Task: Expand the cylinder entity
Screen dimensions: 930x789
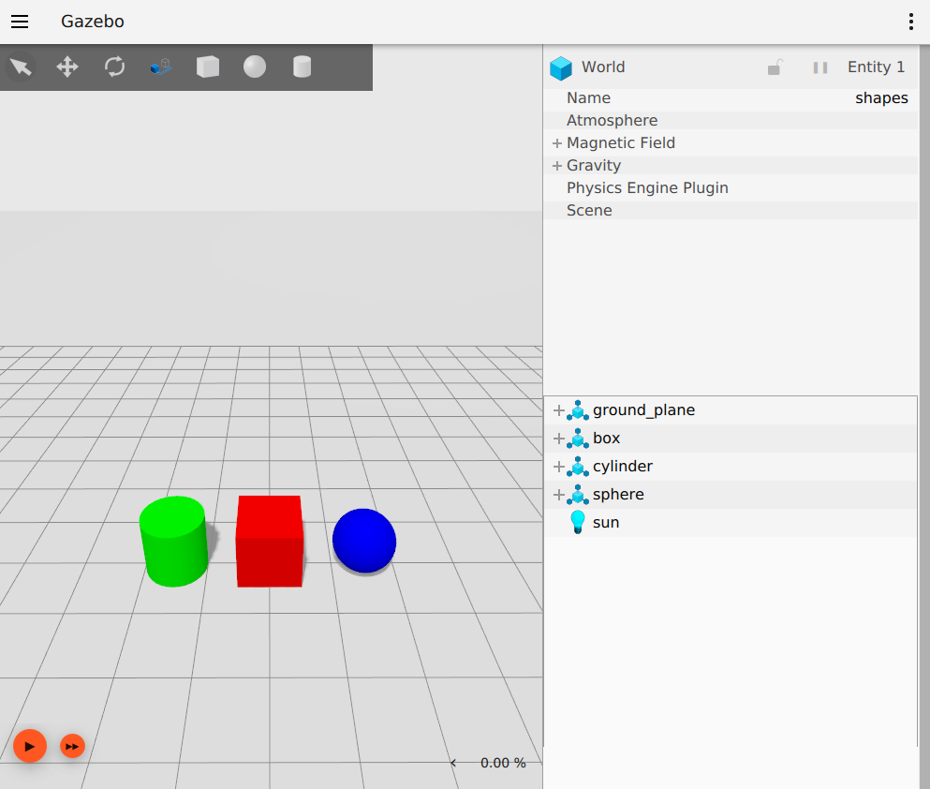Action: pyautogui.click(x=559, y=467)
